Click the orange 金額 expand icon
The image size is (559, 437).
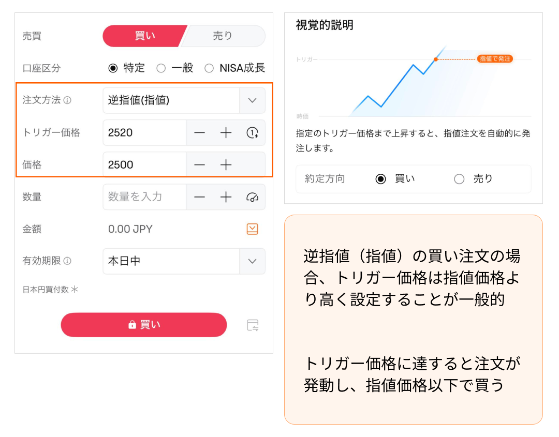[x=253, y=229]
